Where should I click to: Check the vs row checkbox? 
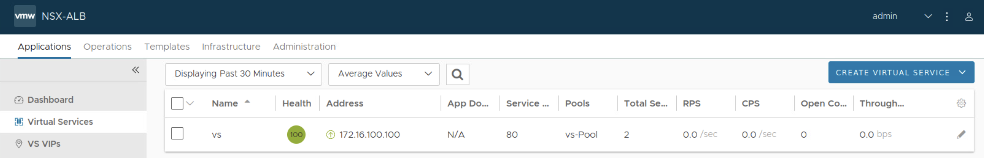click(177, 134)
